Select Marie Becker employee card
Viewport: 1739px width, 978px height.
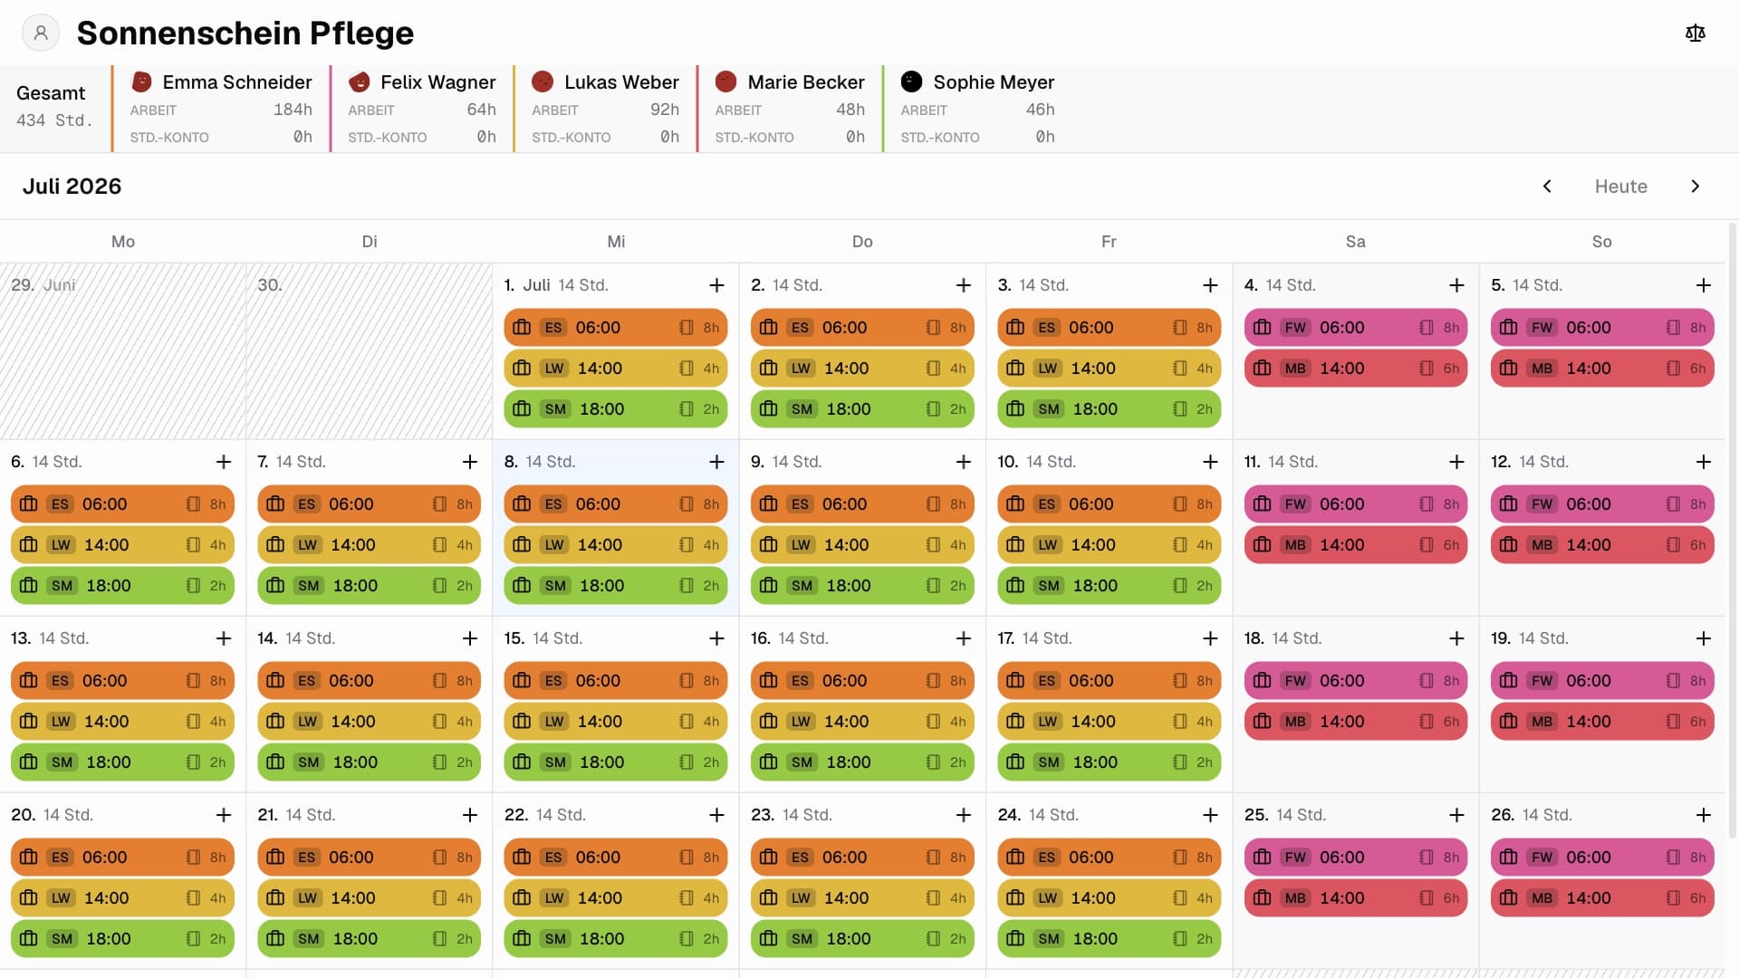[x=789, y=109]
